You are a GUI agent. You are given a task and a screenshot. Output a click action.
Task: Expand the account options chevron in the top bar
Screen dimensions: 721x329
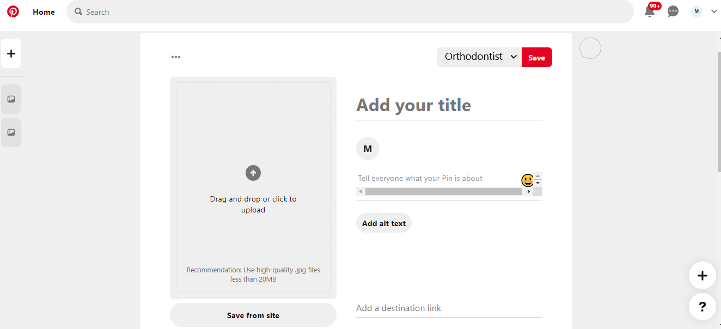point(713,11)
